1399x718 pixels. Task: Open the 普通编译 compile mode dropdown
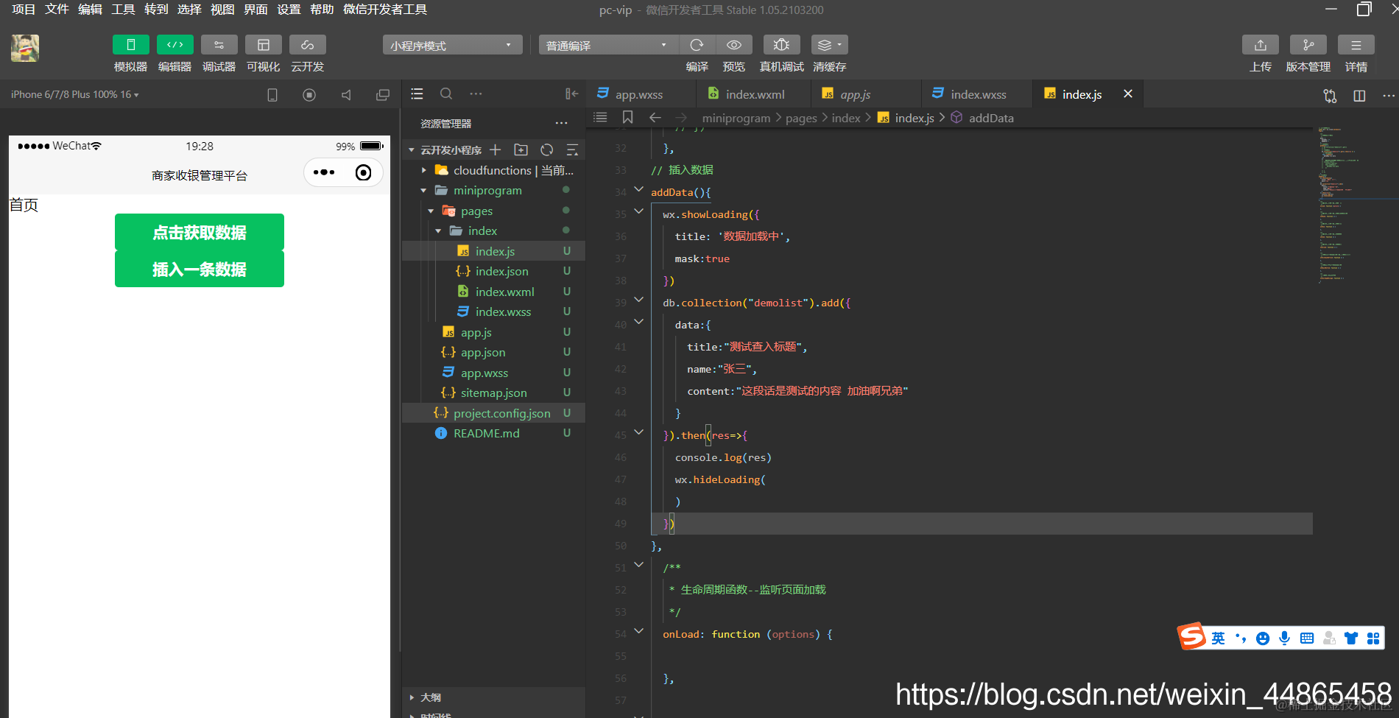pos(608,45)
